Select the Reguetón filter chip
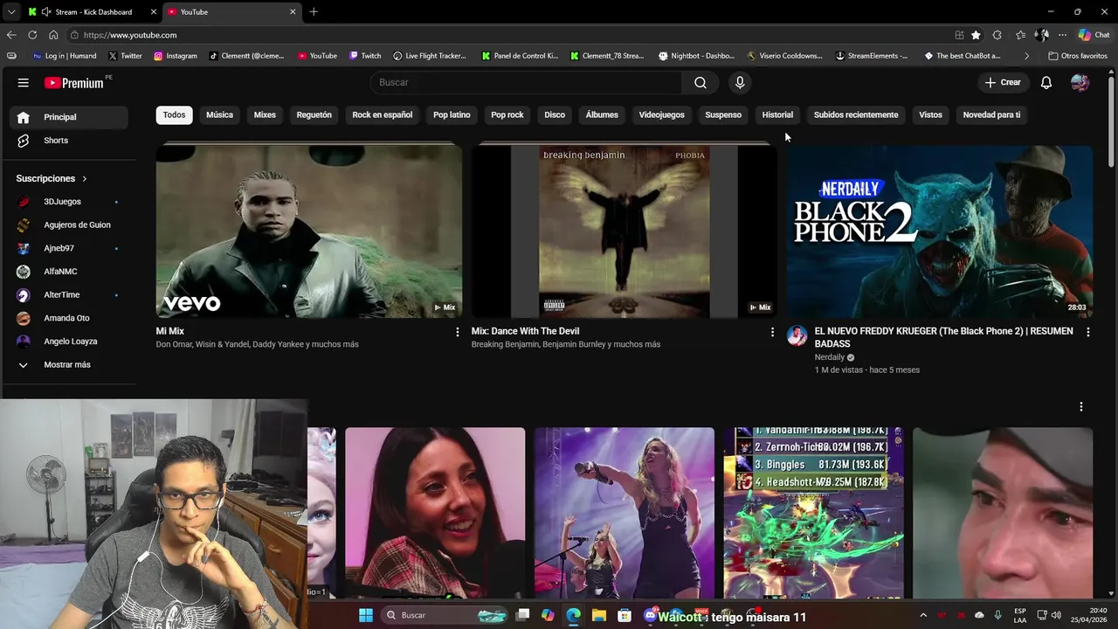This screenshot has width=1118, height=629. click(x=314, y=114)
